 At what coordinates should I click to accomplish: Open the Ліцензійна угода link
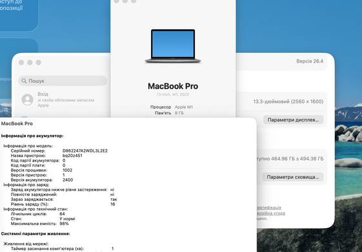pyautogui.click(x=271, y=213)
